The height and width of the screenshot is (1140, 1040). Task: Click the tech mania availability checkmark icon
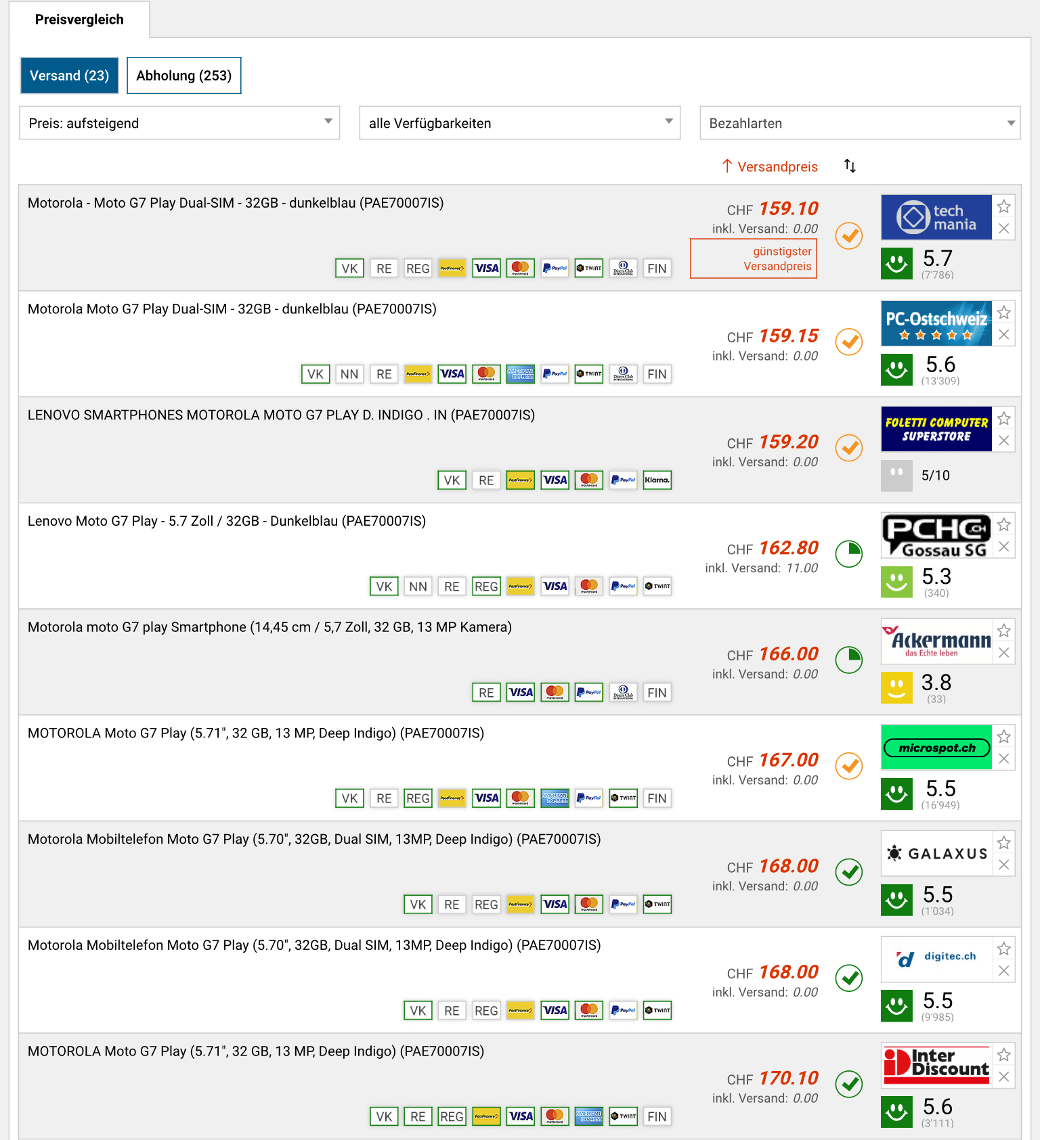(x=848, y=235)
